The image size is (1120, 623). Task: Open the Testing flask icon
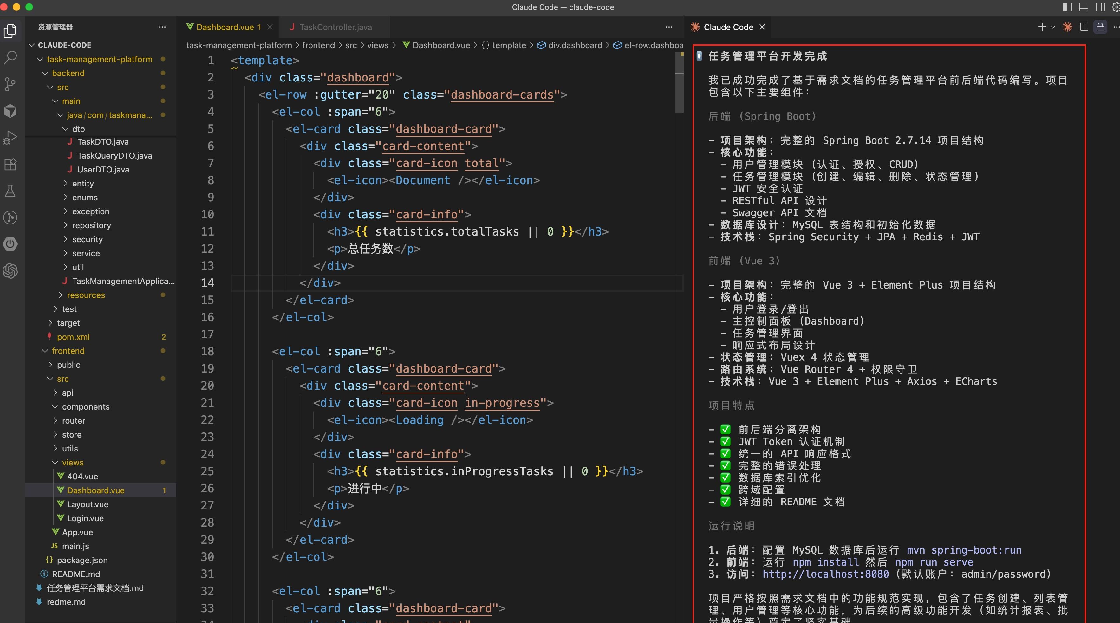click(10, 191)
